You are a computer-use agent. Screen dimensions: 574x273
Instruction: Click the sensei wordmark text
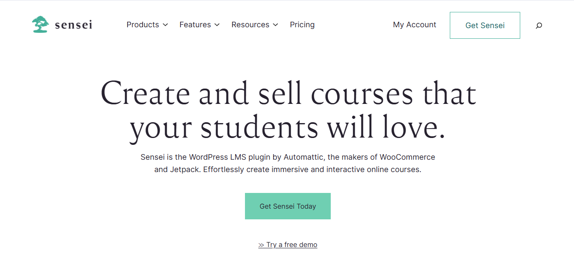pos(73,25)
